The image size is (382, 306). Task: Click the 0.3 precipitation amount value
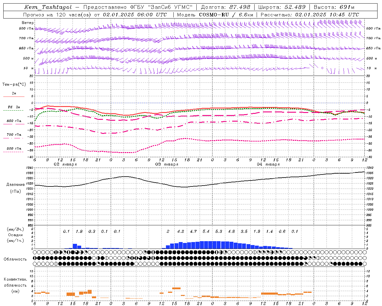(x=92, y=232)
